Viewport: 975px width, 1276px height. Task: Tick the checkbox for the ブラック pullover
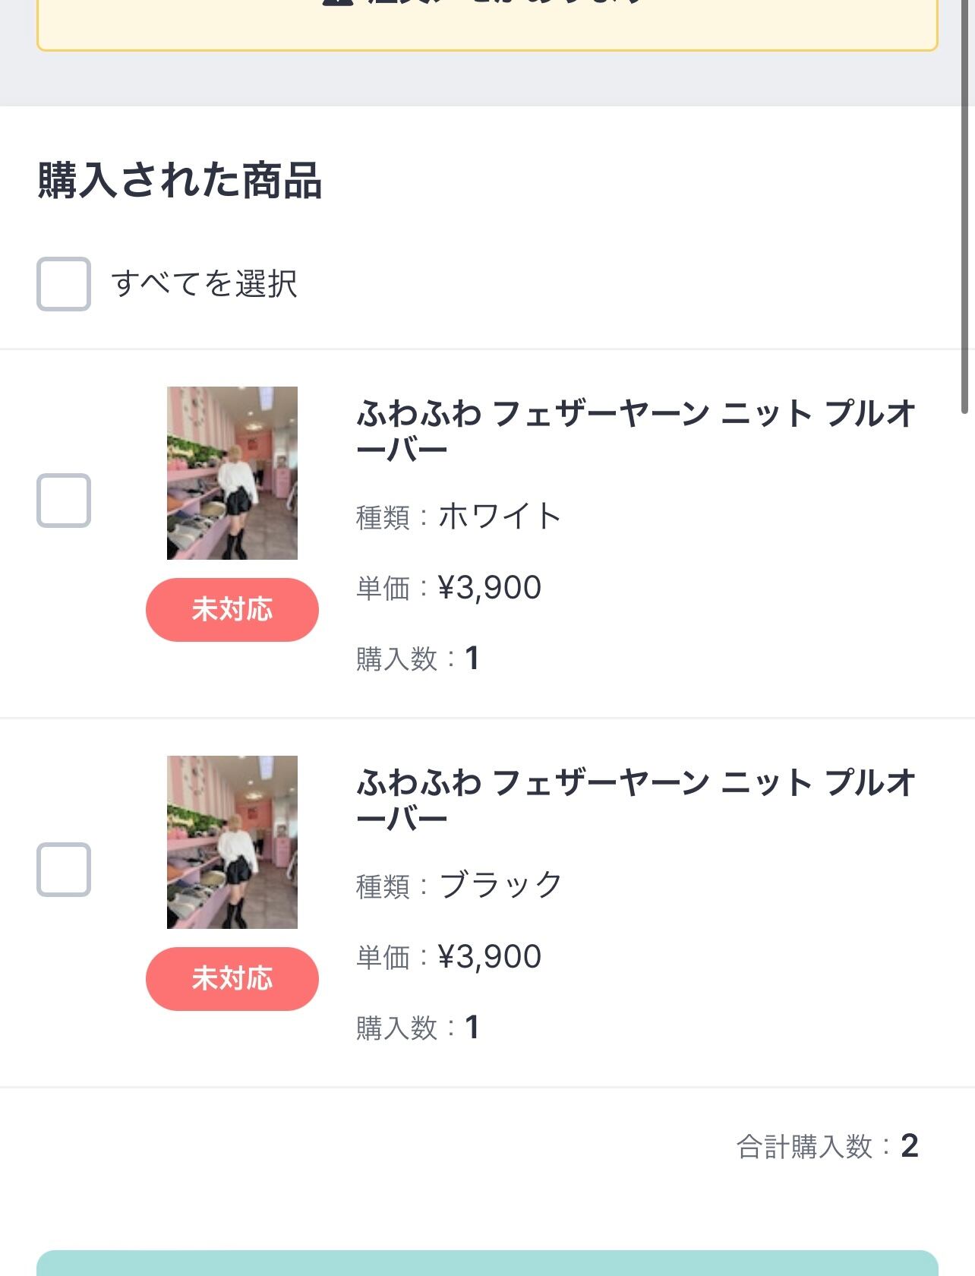64,870
